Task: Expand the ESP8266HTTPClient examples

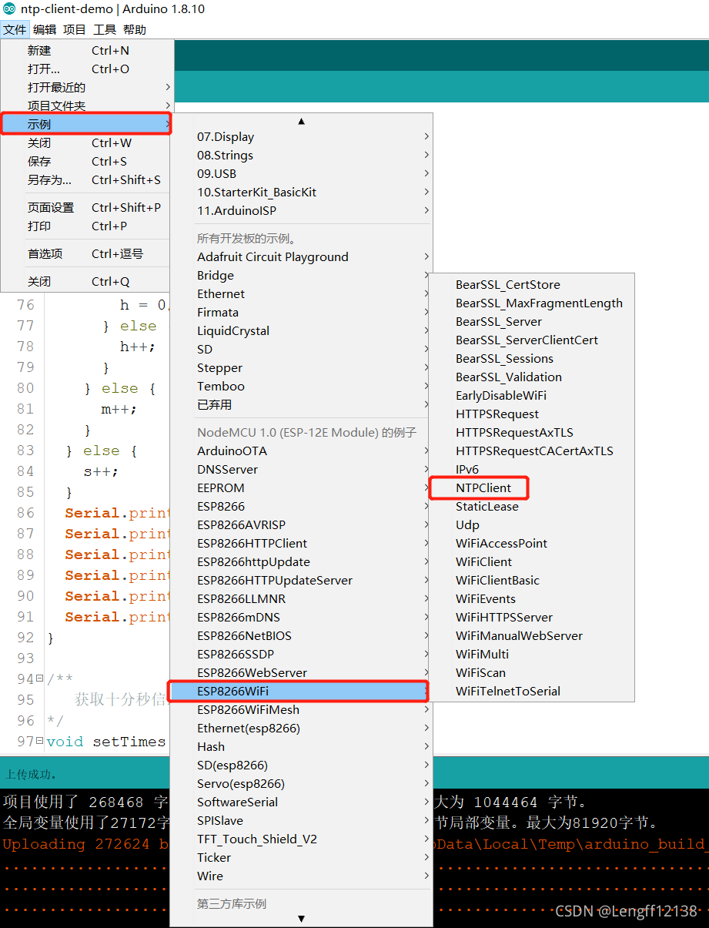Action: 302,543
